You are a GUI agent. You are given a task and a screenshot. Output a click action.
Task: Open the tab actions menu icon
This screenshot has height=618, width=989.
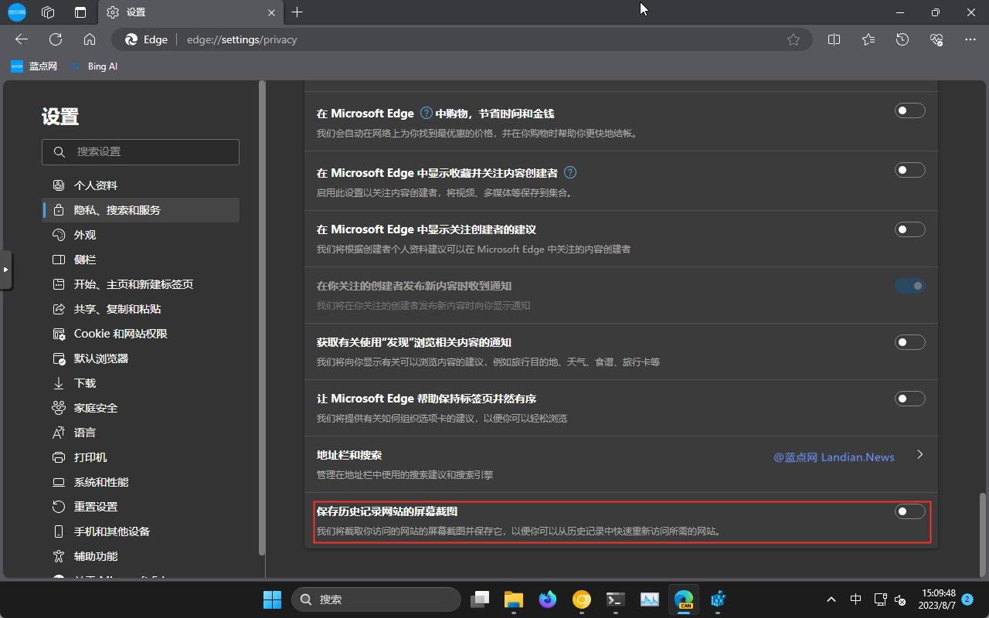[80, 12]
